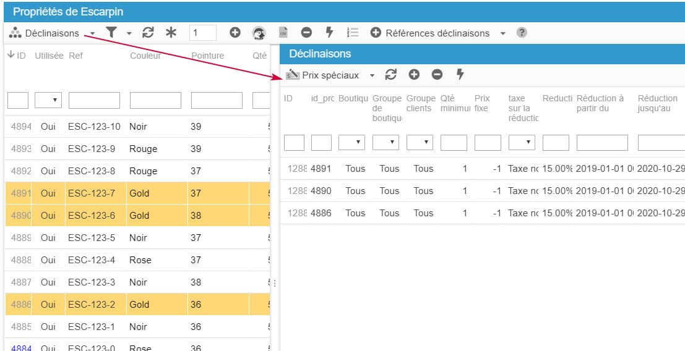
Task: Select the ESC-123-10 Noir row
Action: click(94, 127)
